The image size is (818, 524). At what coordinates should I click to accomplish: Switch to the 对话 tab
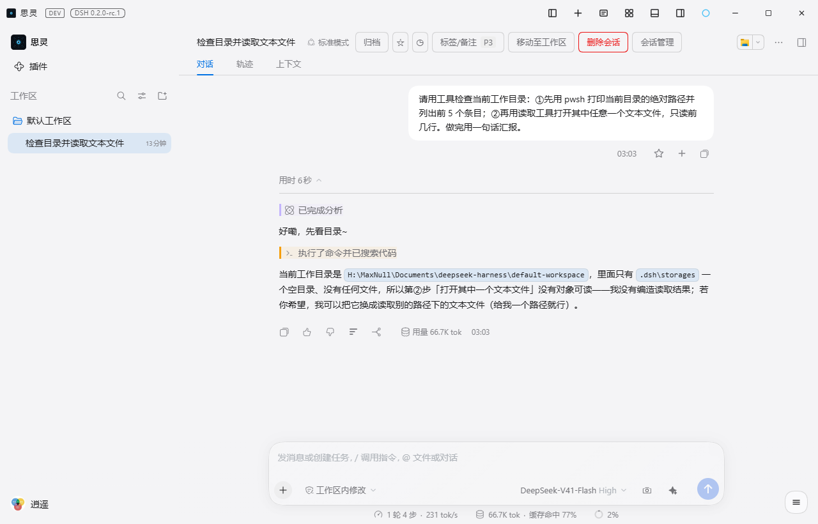(205, 64)
